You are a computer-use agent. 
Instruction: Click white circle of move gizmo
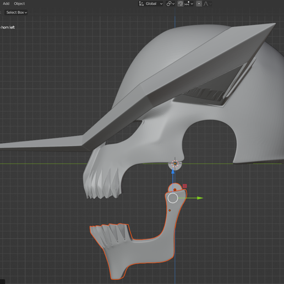[173, 198]
